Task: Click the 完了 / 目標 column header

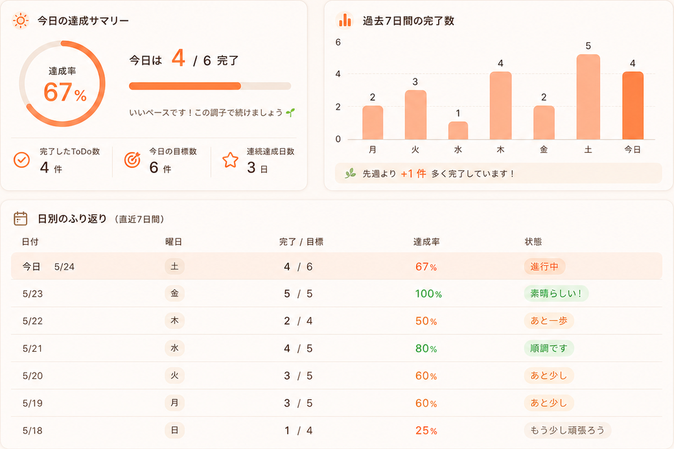Action: point(301,242)
